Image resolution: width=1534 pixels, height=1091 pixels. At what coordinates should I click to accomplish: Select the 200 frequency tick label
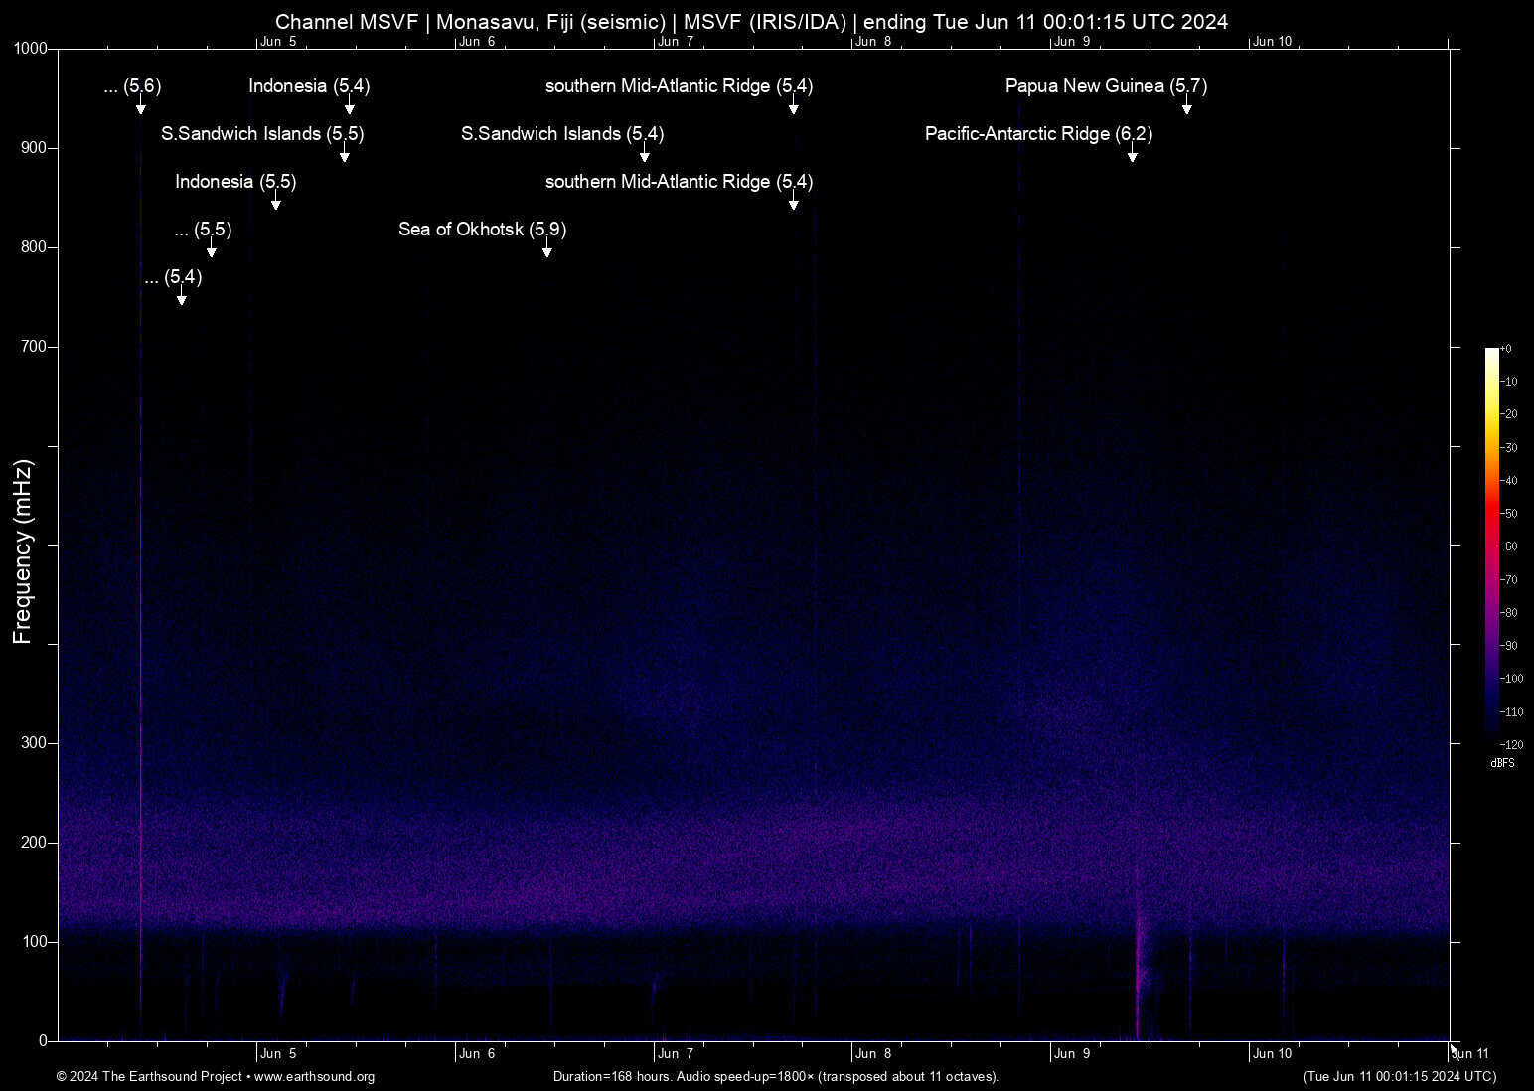point(35,843)
